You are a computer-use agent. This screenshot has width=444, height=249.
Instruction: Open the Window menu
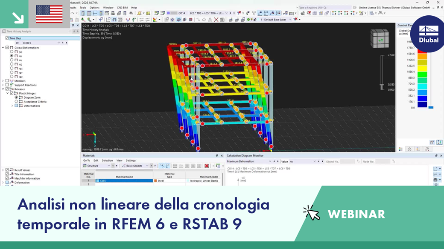pos(108,8)
